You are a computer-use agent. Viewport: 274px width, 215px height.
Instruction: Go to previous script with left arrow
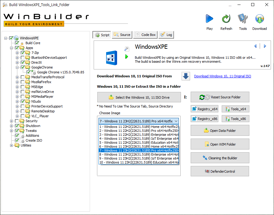[x=255, y=46]
